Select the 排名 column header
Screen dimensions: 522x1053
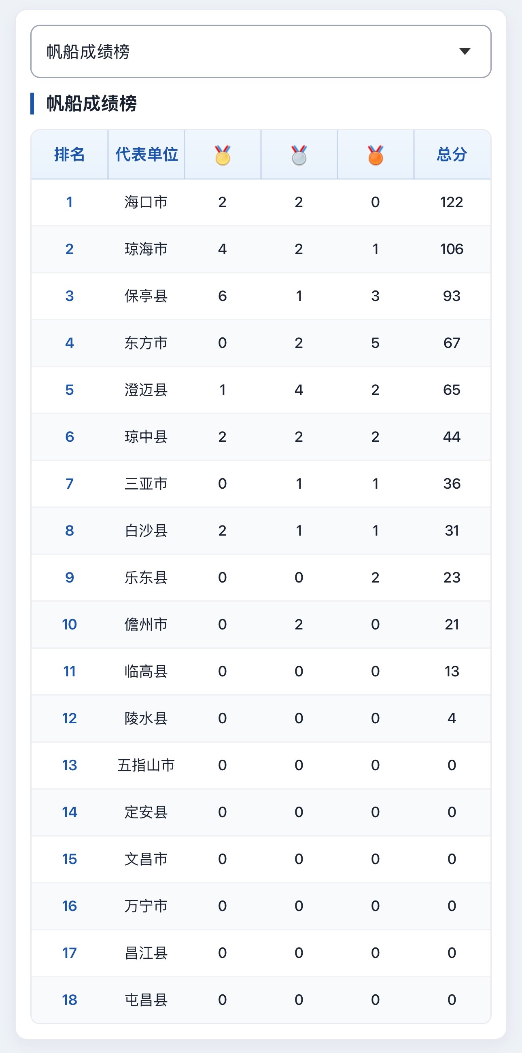click(70, 155)
